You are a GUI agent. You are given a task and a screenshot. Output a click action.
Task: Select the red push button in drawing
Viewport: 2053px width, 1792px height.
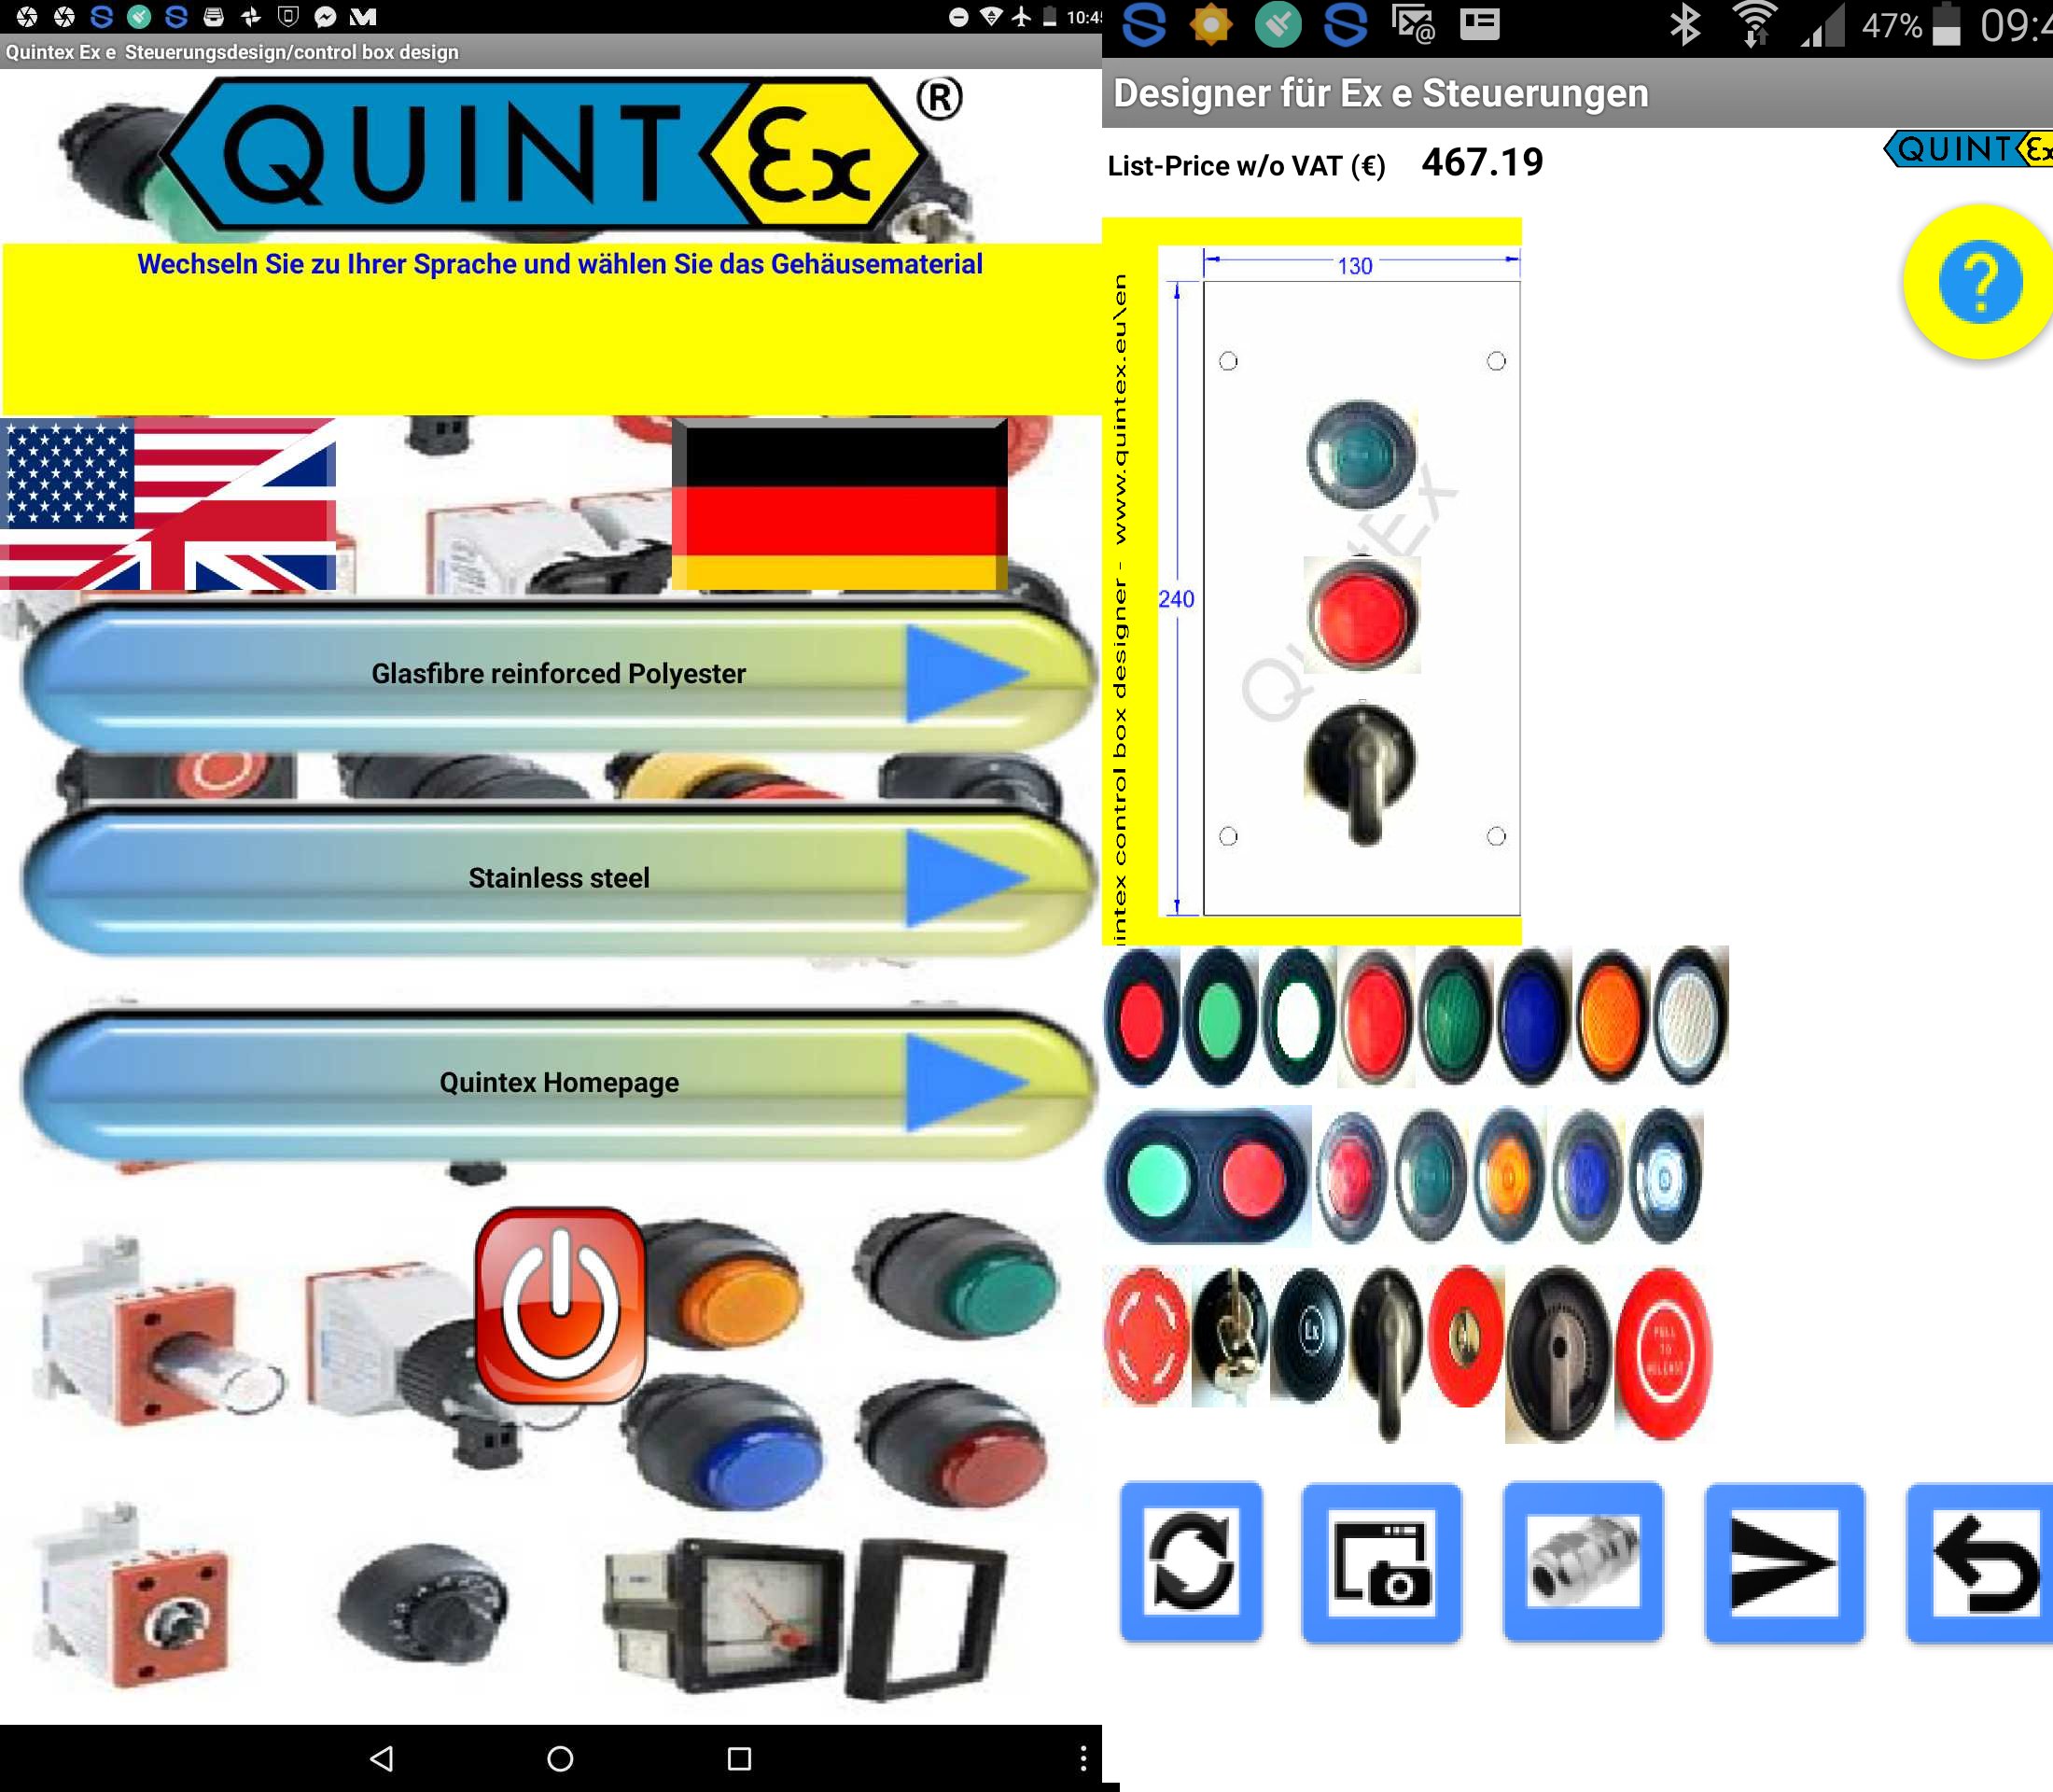click(1361, 614)
